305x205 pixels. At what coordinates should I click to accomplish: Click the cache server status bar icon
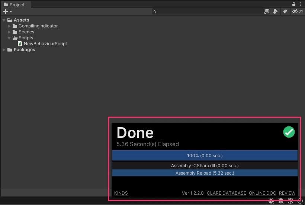coord(281,201)
